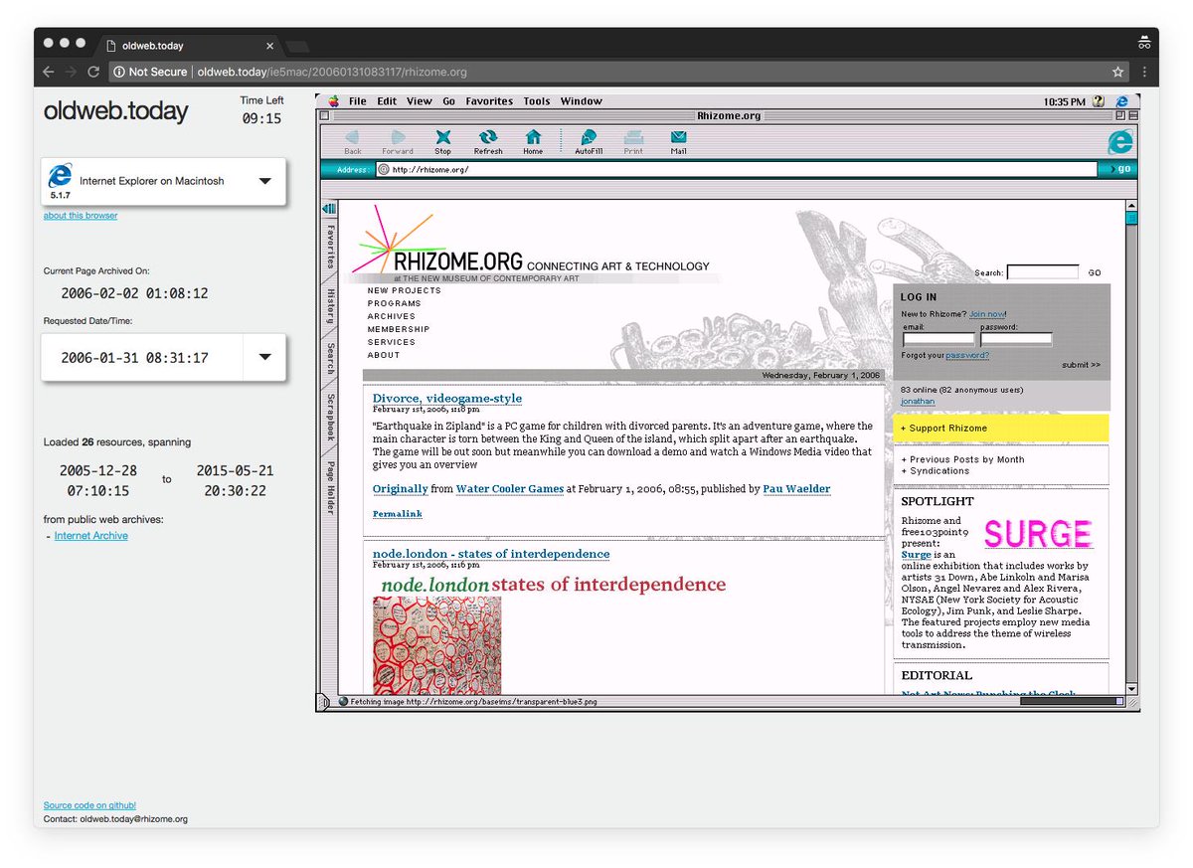Open the Window menu
Screen dimensions: 1193x868
point(582,100)
